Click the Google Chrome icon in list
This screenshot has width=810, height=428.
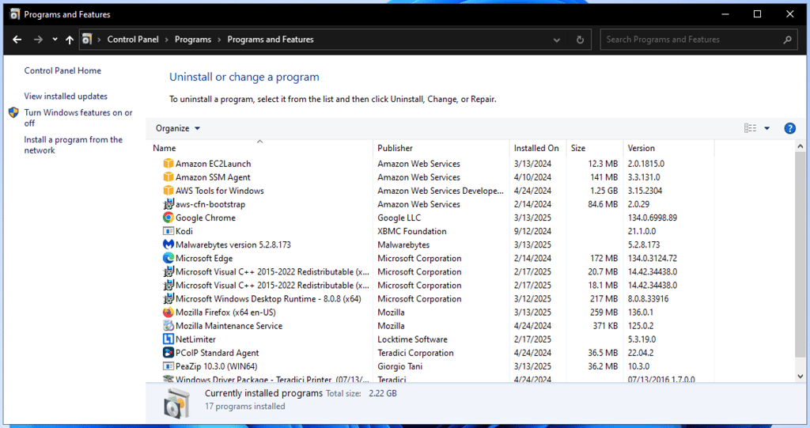coord(168,218)
